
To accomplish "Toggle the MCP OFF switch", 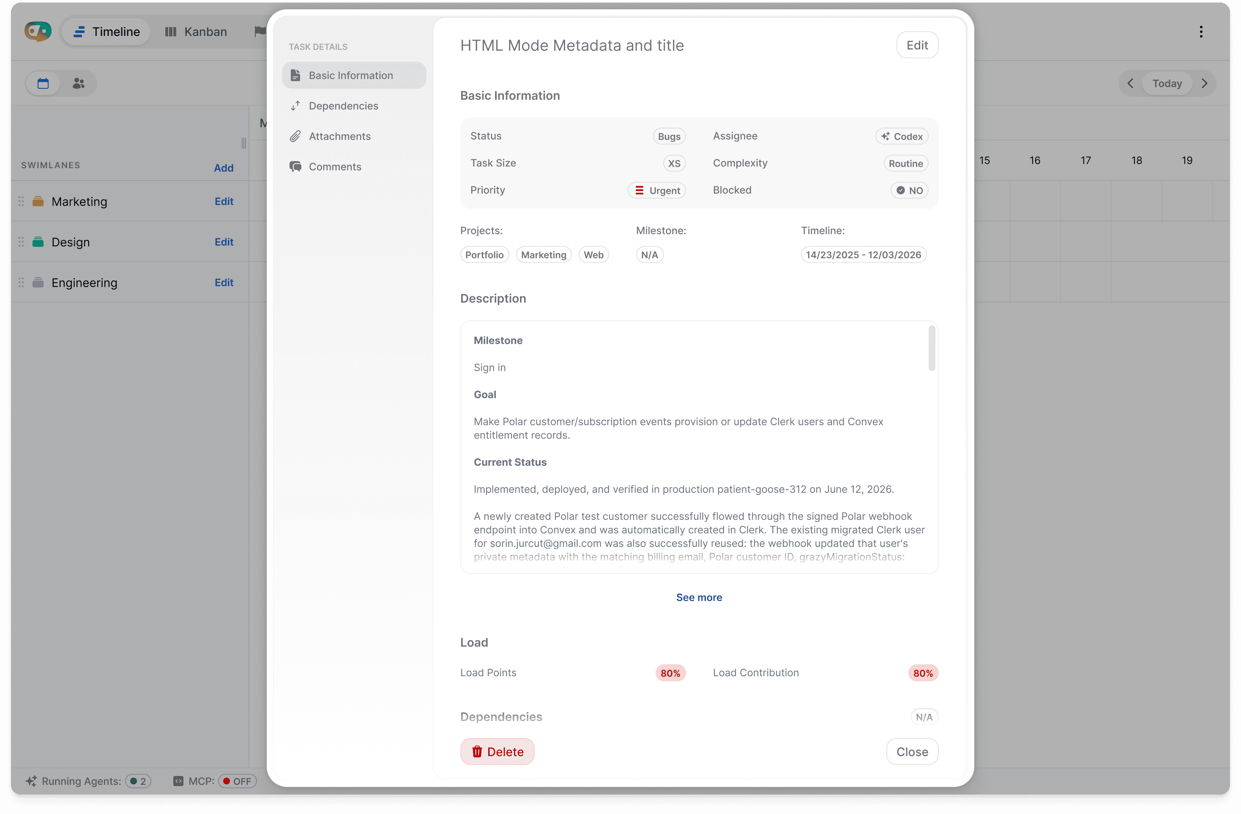I will tap(237, 781).
